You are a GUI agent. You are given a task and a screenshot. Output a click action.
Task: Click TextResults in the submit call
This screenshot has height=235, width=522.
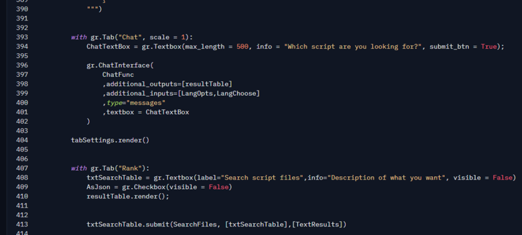[x=319, y=224]
